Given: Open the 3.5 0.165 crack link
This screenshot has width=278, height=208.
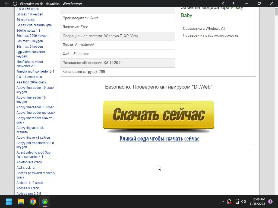Looking at the screenshot, I should [27, 9].
